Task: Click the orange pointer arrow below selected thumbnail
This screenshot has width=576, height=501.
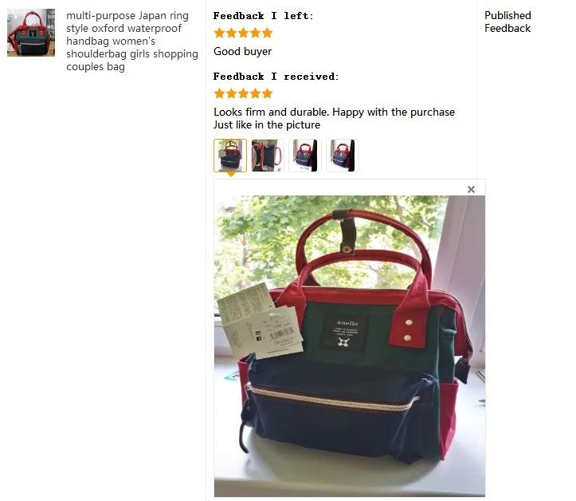Action: coord(231,175)
